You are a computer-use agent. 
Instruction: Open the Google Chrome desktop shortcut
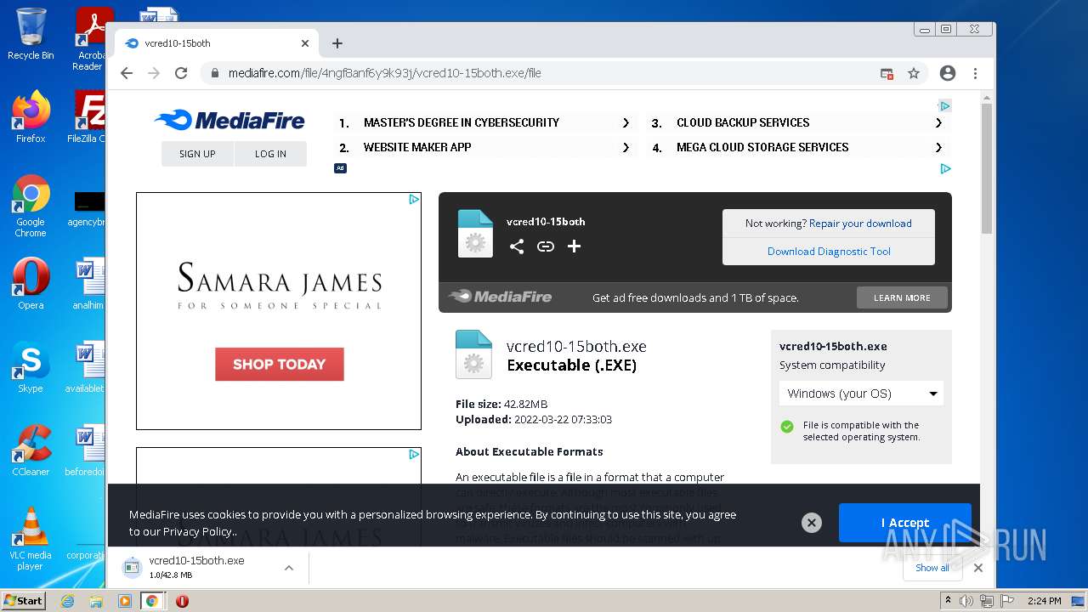(x=31, y=207)
